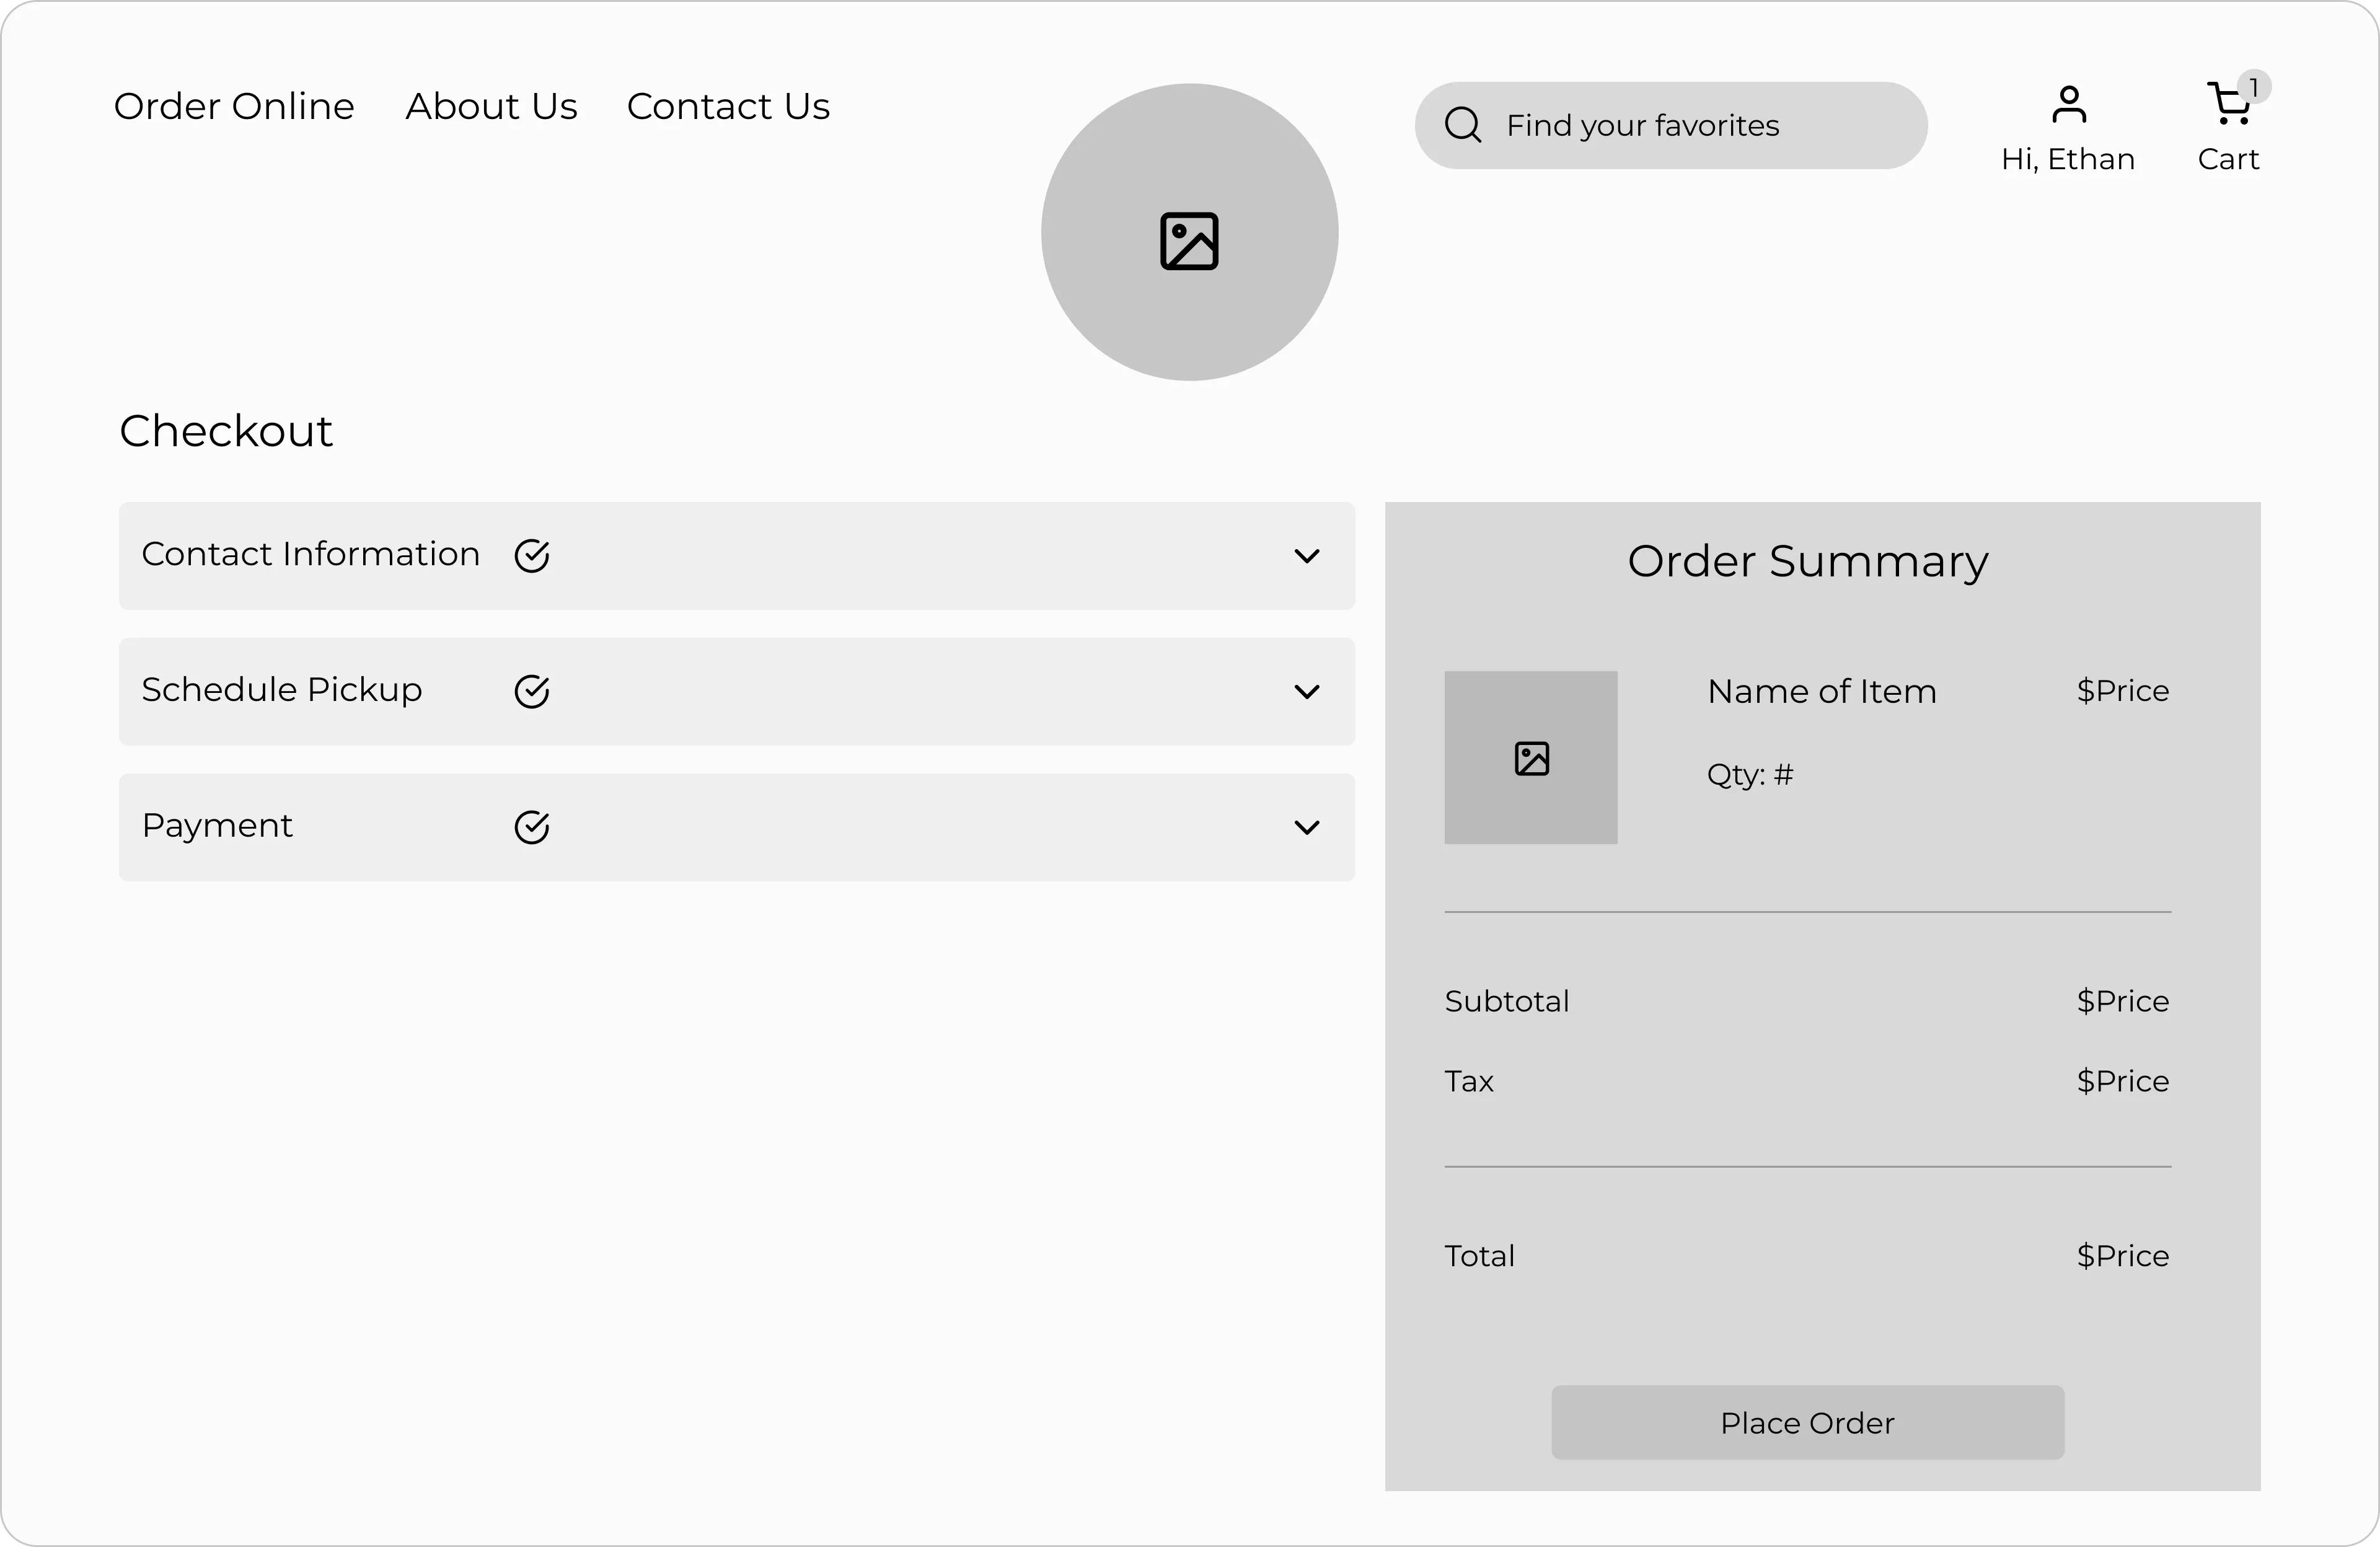This screenshot has width=2380, height=1547.
Task: Click the Contact Information completed checkmark
Action: [x=532, y=556]
